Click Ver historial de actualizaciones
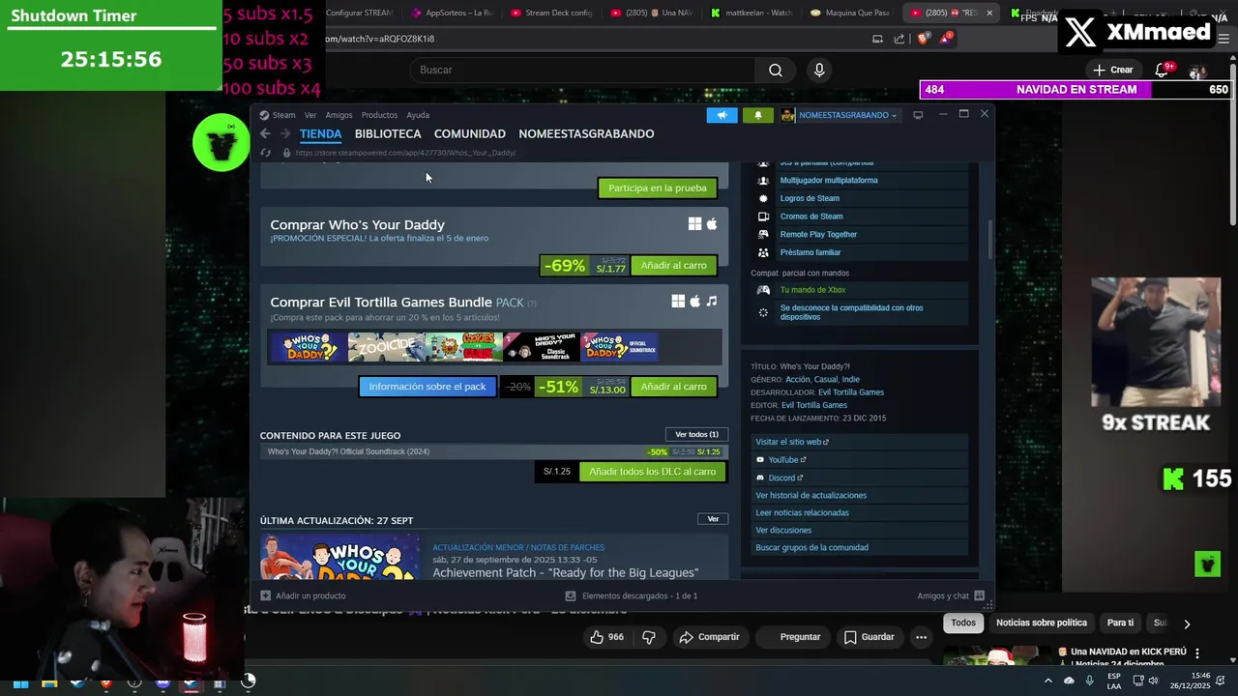The height and width of the screenshot is (696, 1238). coord(811,495)
